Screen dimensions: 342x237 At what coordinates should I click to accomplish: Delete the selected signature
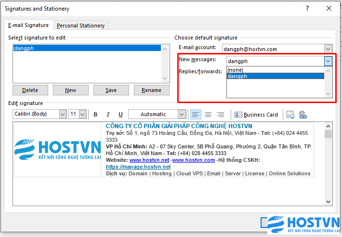click(x=30, y=90)
